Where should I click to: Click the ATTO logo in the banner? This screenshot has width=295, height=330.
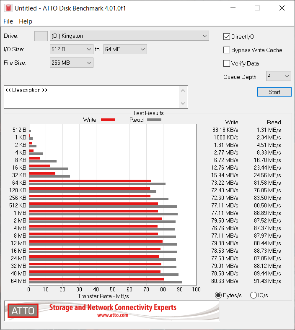(x=23, y=311)
